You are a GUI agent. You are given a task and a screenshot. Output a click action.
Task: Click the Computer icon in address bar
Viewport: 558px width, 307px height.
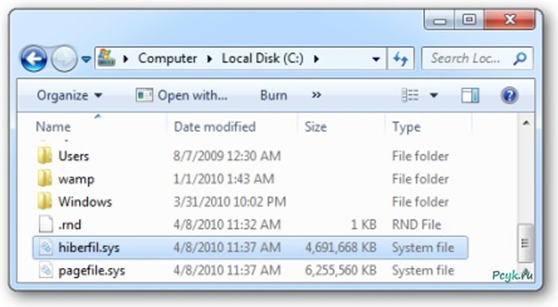coord(107,58)
